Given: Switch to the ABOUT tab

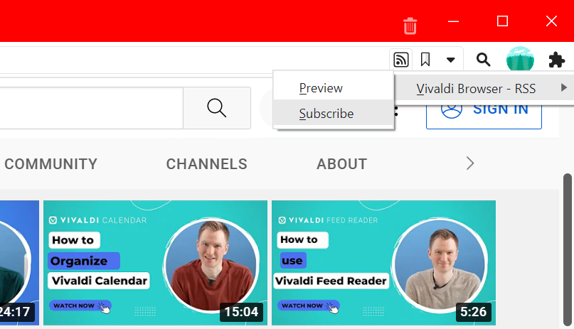Looking at the screenshot, I should 341,164.
